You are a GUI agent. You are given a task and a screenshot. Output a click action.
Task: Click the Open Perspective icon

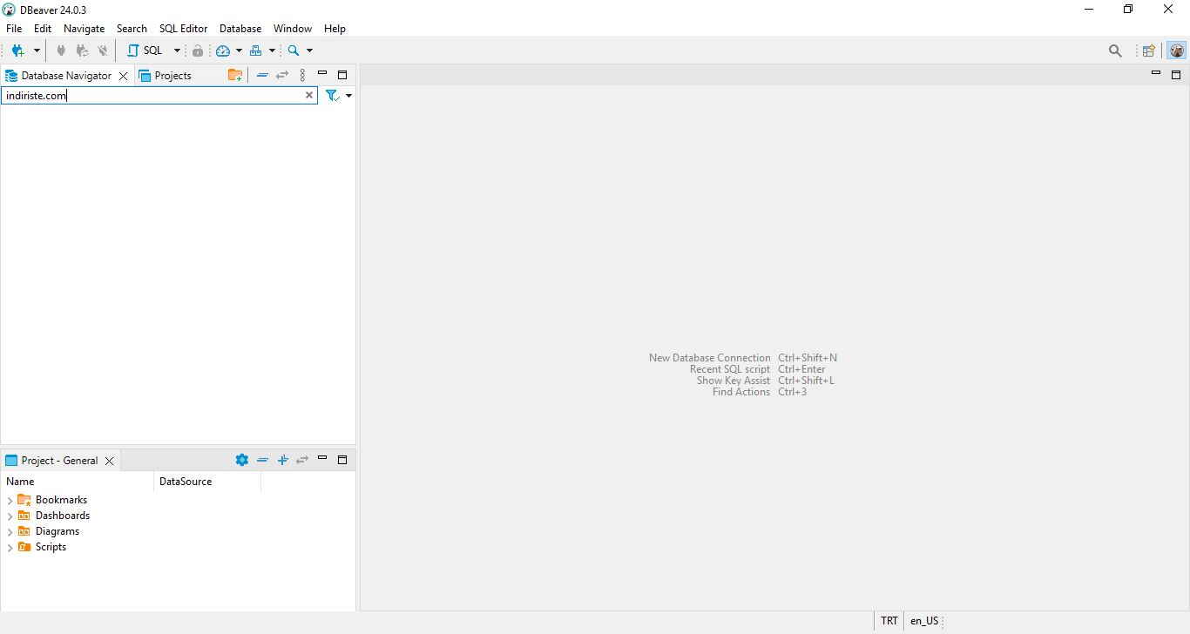pos(1149,51)
